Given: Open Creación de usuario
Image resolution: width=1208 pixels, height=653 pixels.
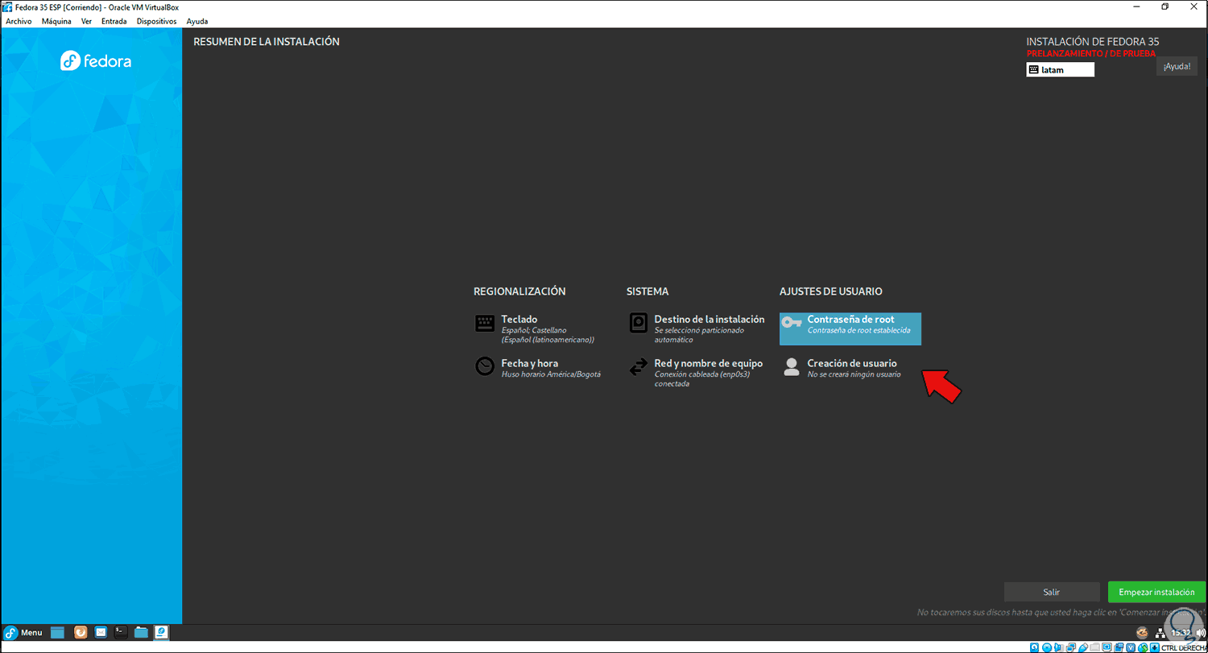Looking at the screenshot, I should [841, 367].
